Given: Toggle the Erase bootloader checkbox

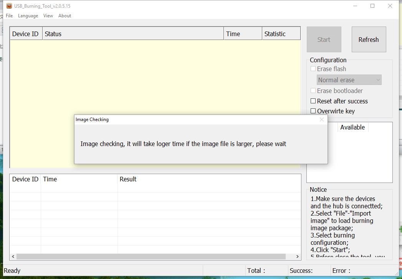Looking at the screenshot, I should [x=313, y=91].
